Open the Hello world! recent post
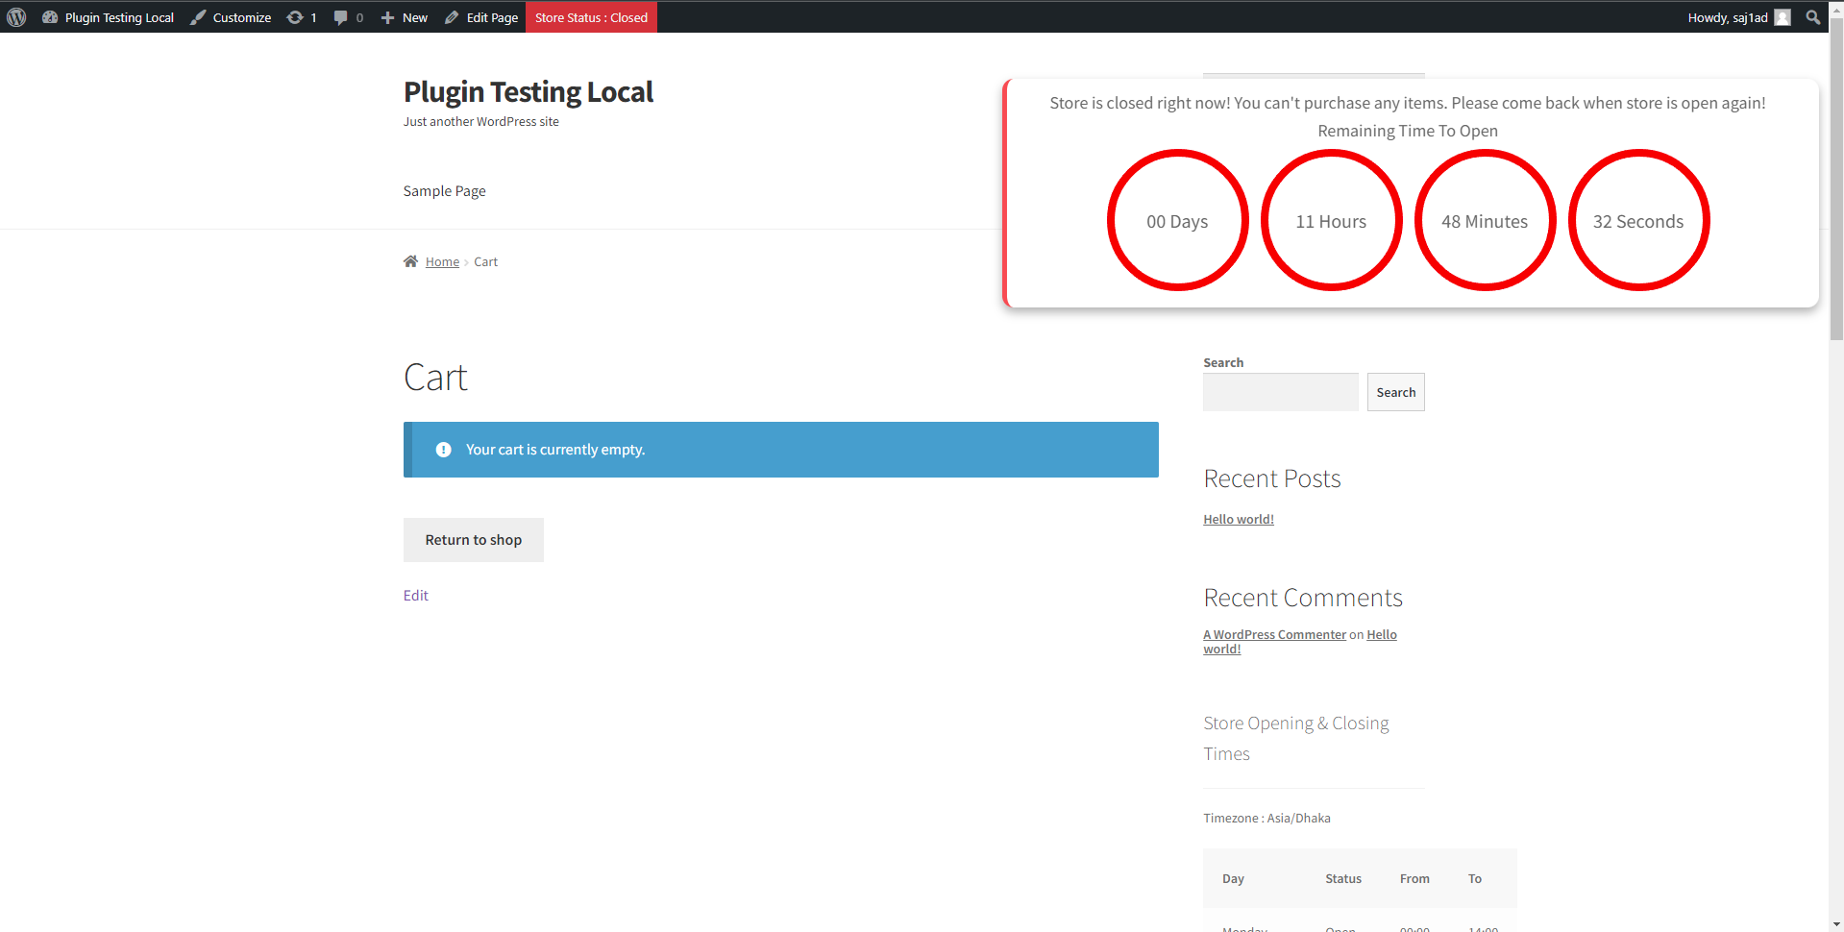Image resolution: width=1844 pixels, height=932 pixels. tap(1239, 519)
